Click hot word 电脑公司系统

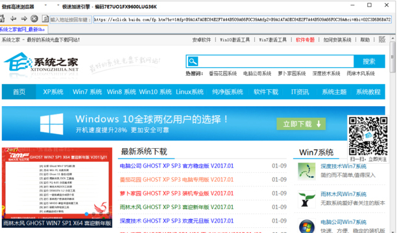(x=257, y=74)
